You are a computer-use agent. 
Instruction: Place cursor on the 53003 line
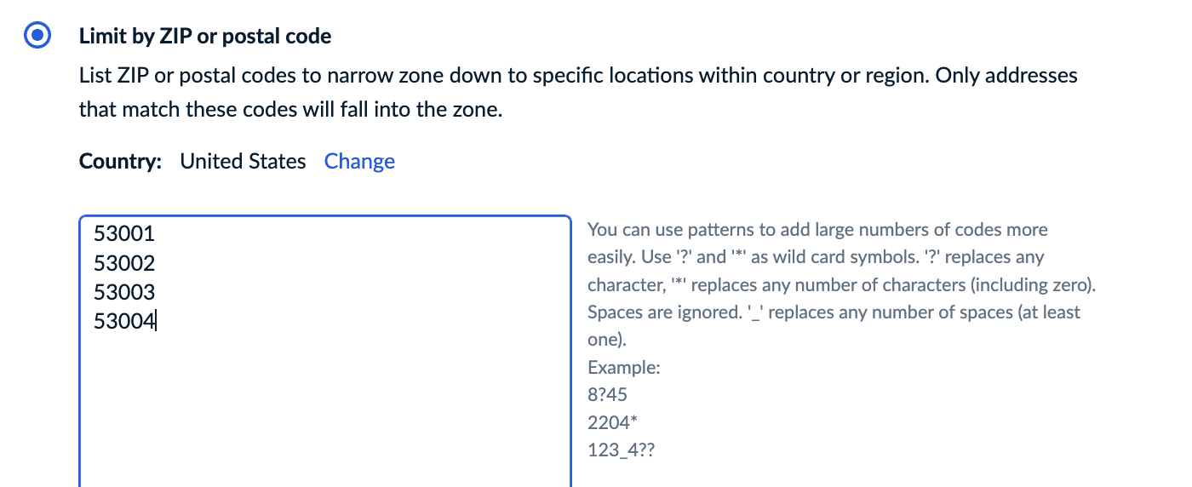[x=124, y=292]
